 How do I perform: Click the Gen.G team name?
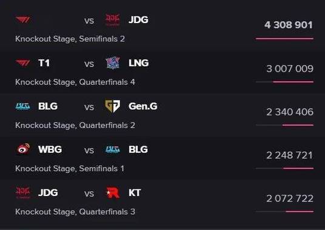click(143, 106)
